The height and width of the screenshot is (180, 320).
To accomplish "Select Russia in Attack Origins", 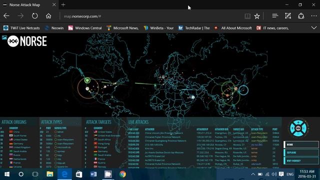I will (14, 155).
